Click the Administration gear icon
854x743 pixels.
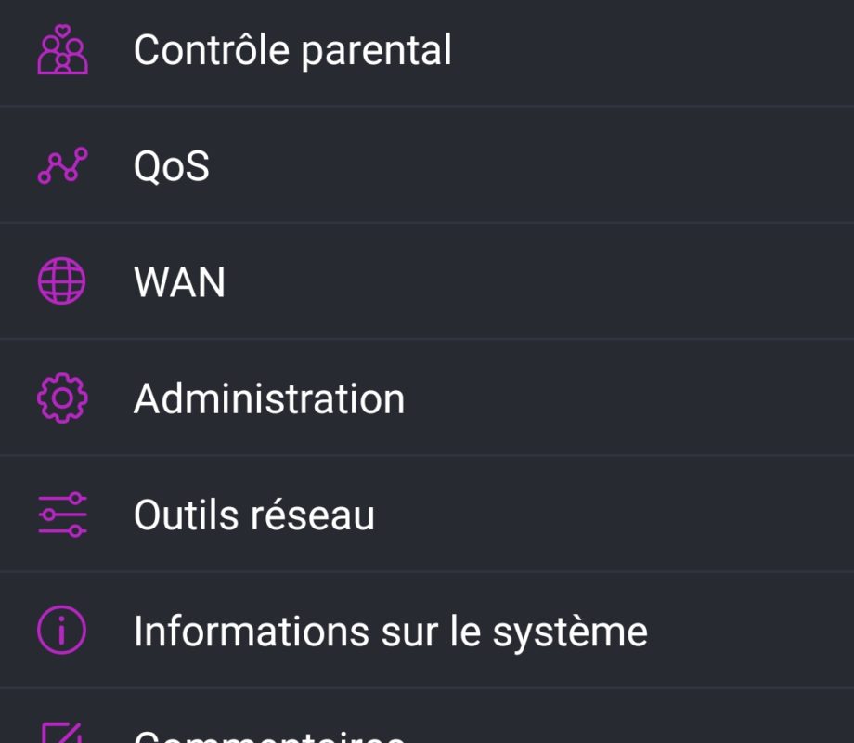[x=62, y=398]
